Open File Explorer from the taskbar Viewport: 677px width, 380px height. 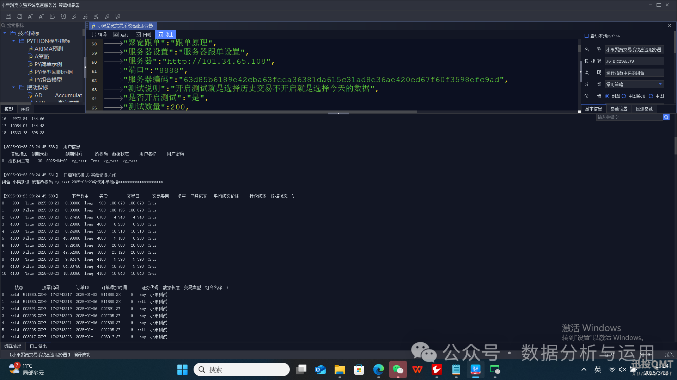click(340, 369)
